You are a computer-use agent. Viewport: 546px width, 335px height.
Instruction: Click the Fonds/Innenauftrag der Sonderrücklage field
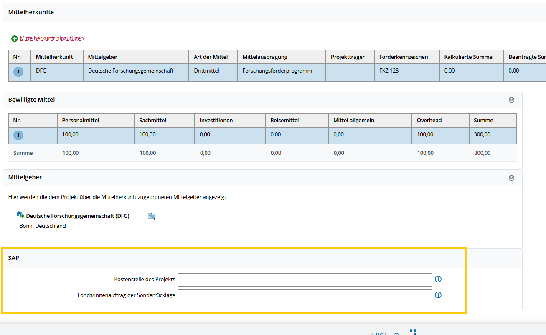click(x=304, y=295)
